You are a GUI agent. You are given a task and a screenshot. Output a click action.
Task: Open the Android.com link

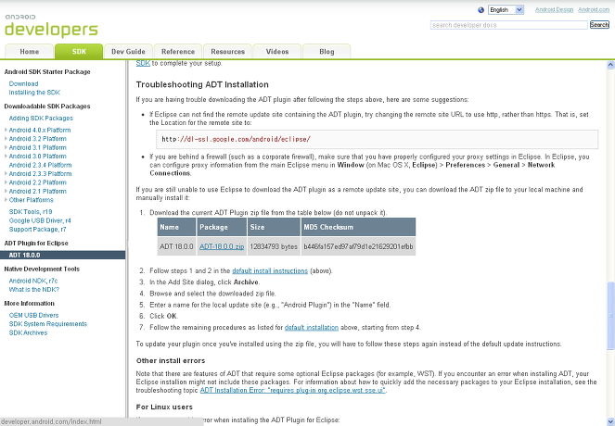click(594, 10)
